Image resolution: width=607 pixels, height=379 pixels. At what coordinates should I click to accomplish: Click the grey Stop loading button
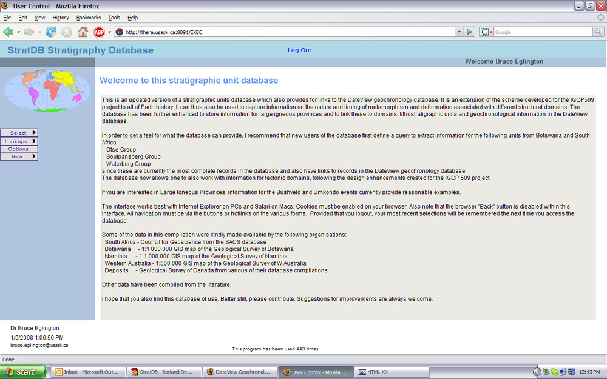tap(67, 32)
